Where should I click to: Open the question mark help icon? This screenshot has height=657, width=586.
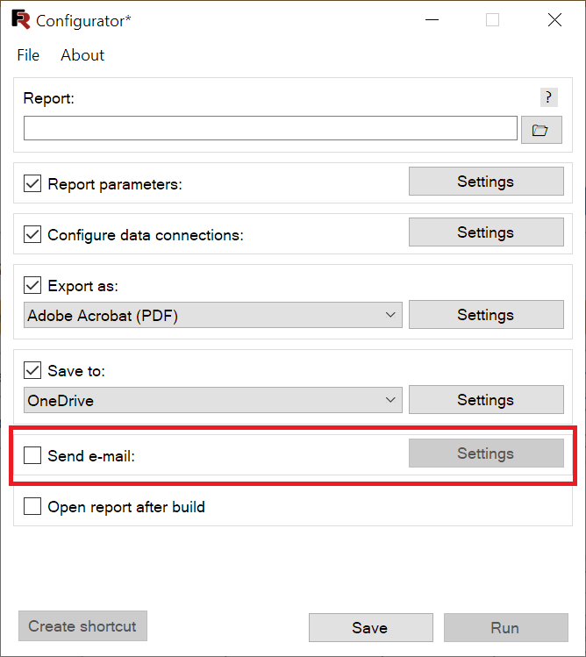[548, 97]
